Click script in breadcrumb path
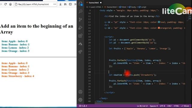The width and height of the screenshot is (192, 108). click(144, 7)
